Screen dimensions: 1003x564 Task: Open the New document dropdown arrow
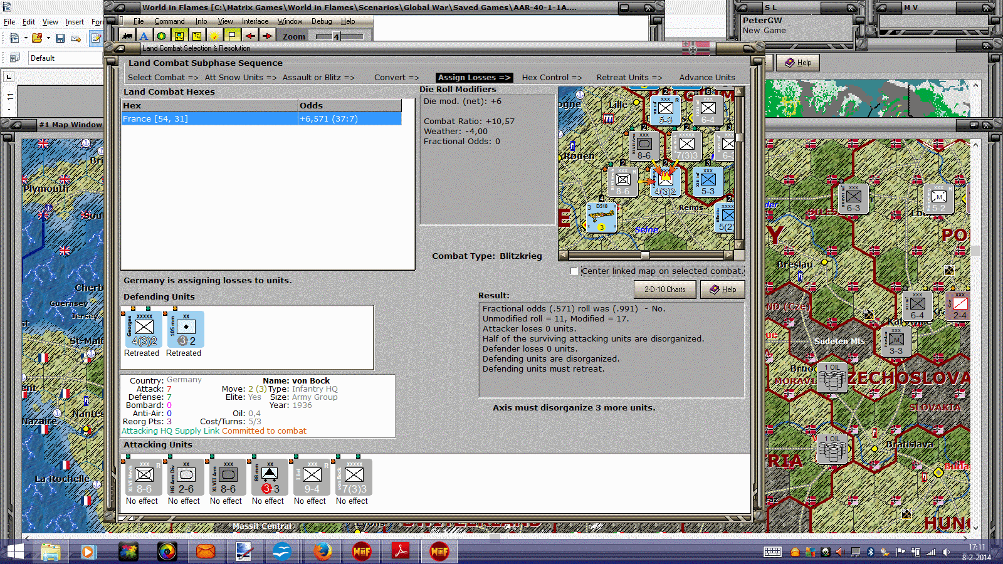click(x=26, y=38)
